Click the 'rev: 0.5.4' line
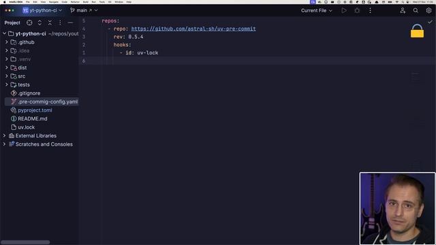This screenshot has width=436, height=245. [x=128, y=37]
